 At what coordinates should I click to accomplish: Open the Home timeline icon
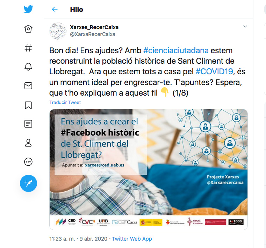point(28,29)
